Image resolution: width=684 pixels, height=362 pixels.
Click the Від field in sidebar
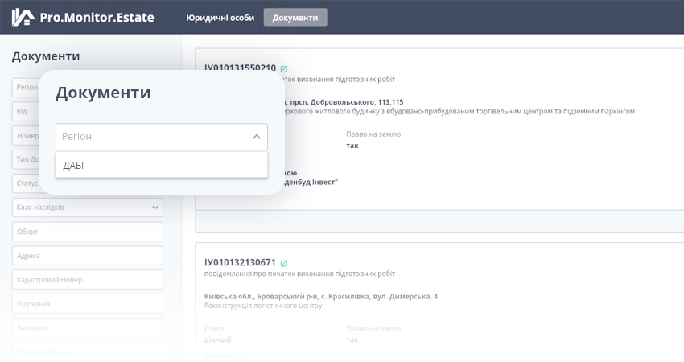(x=24, y=111)
